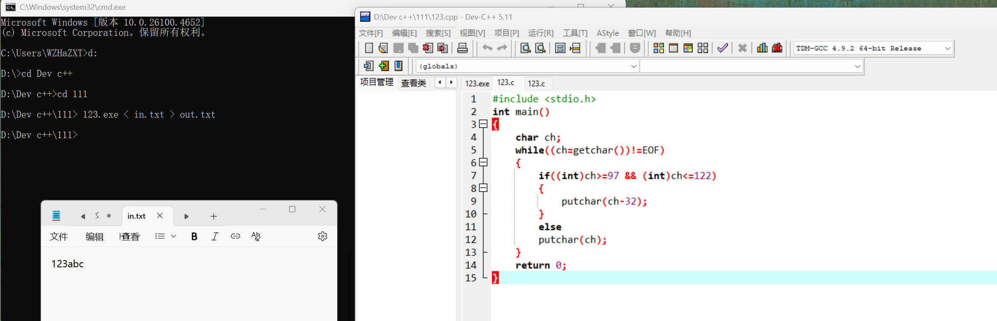
Task: Open the 搜索[S] menu in Dev-C++
Action: pyautogui.click(x=438, y=33)
